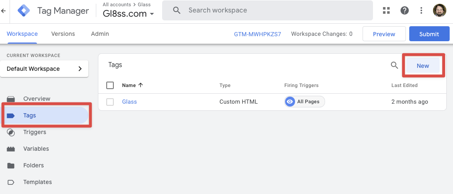Switch to the Versions tab
Image resolution: width=453 pixels, height=194 pixels.
tap(63, 34)
